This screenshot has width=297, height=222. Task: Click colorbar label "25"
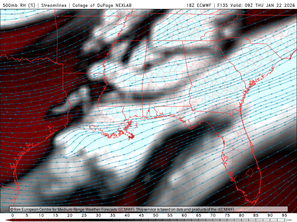(x=84, y=215)
